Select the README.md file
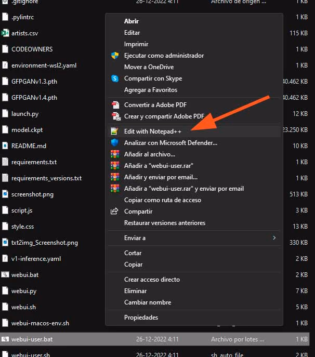This screenshot has height=357, width=315. (29, 146)
